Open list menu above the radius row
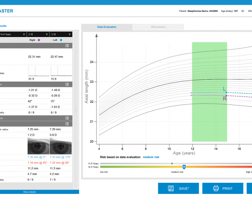Viewport: 252px width, 198px height. click(67, 123)
